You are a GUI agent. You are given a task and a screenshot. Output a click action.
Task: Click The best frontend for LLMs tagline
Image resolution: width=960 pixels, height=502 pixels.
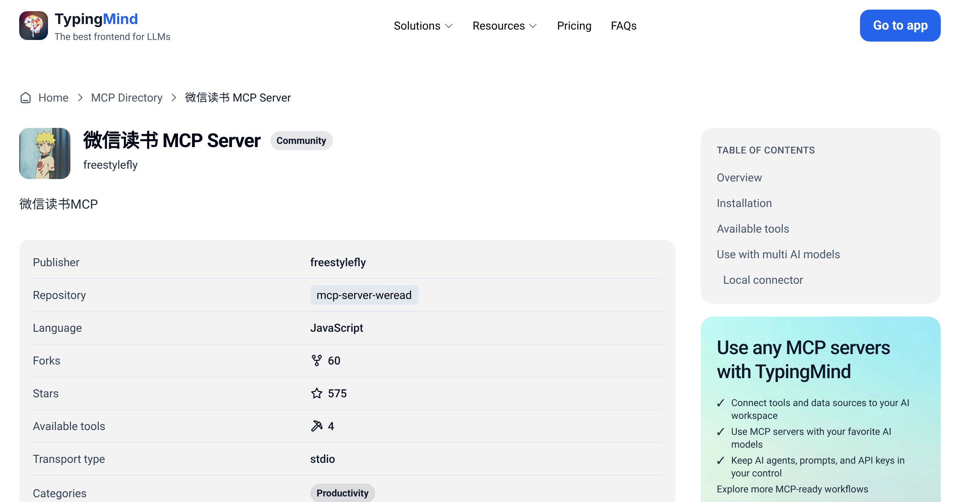112,37
